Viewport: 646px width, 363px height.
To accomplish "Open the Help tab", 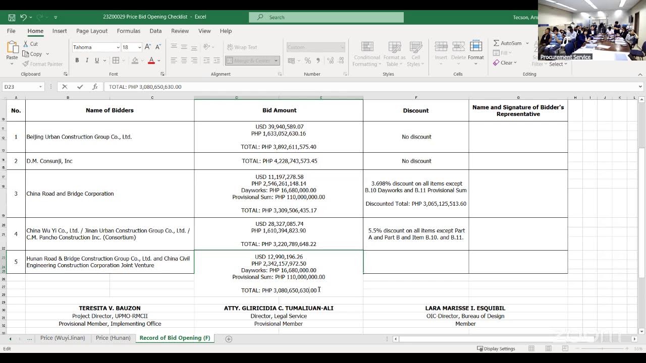I will [226, 31].
